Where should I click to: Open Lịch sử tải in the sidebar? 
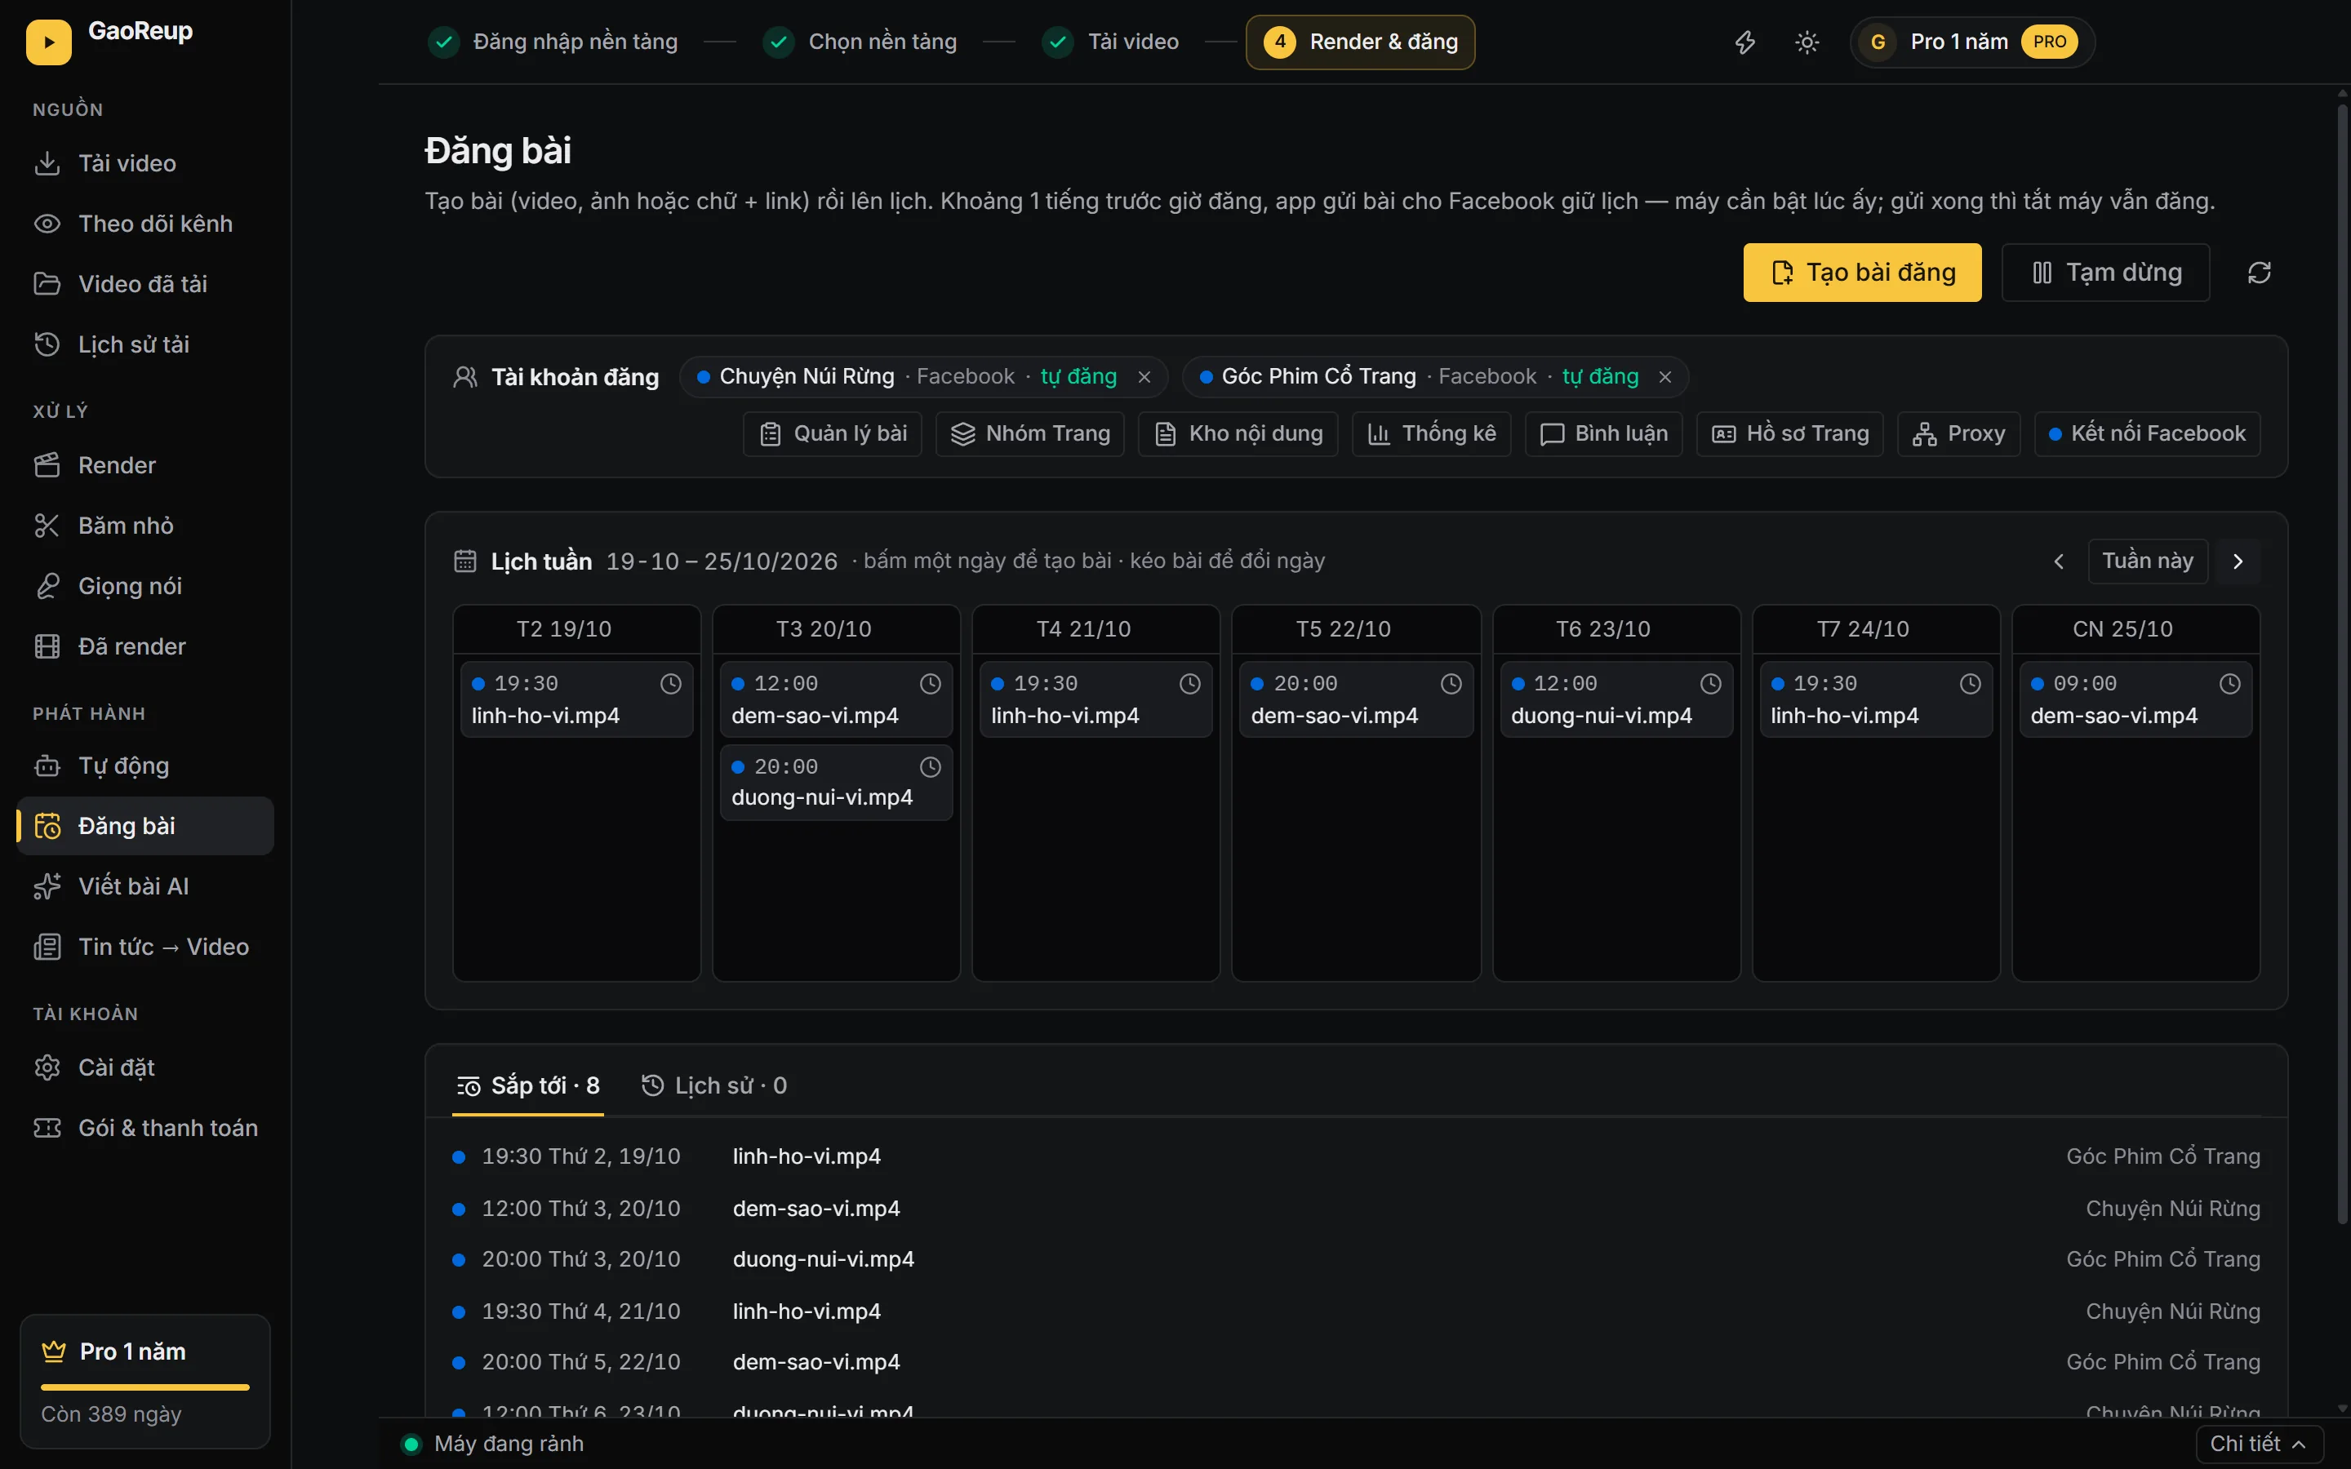pyautogui.click(x=144, y=344)
